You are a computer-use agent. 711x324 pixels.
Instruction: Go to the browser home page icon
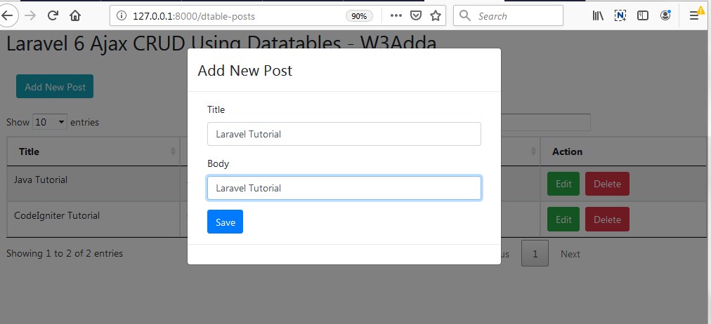[x=75, y=16]
